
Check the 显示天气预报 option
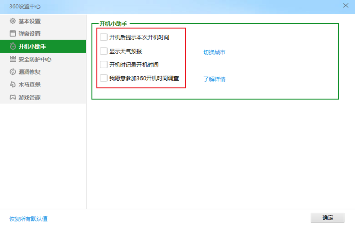[x=104, y=51]
